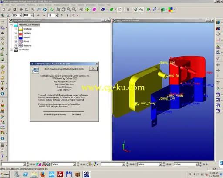
Task: Open the 90% zoom dropdown
Action: 20,15
